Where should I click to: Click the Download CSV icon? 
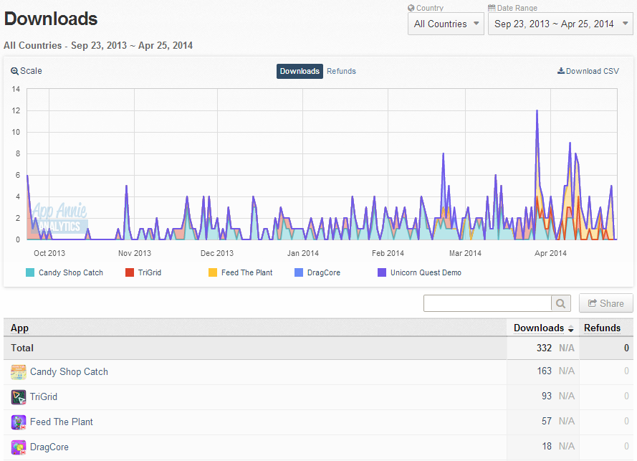pyautogui.click(x=560, y=71)
